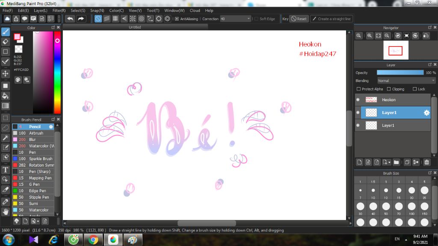Select the Brush tool in left toolbar

[5, 32]
